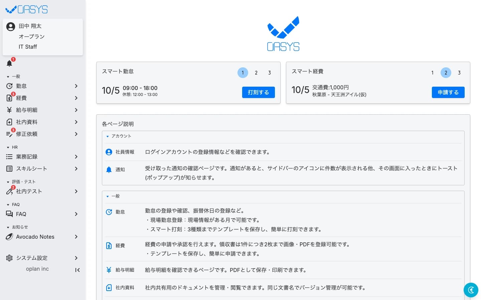Screen dimensions: 481x300
Task: Click the user avatar icon beside 田中 翔太
Action: tap(11, 27)
